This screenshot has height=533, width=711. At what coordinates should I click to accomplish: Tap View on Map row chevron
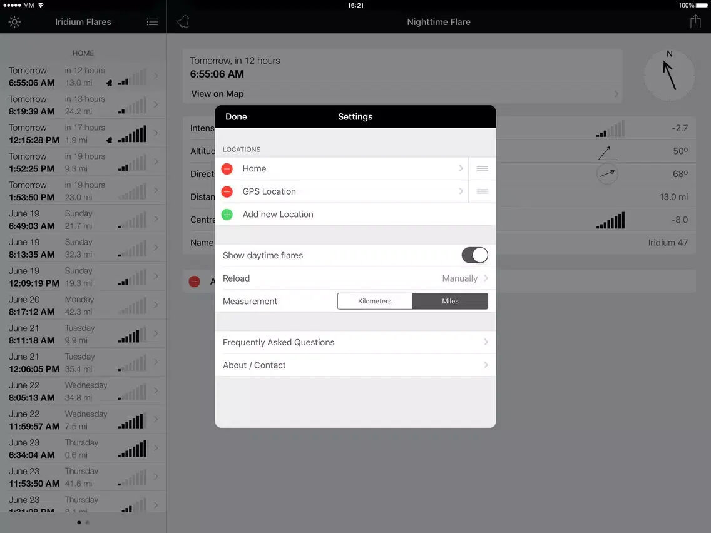[616, 94]
